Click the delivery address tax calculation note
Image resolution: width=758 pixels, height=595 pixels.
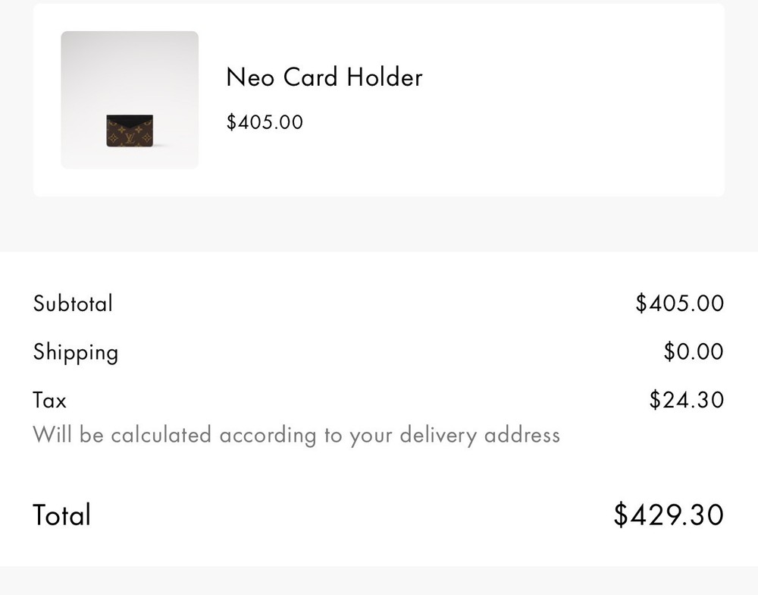[296, 435]
